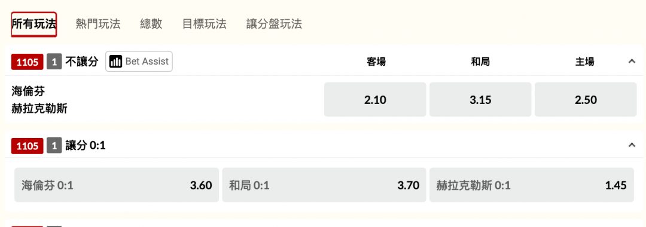Screen dimensions: 646x227
Task: Click red 1105 badge in 讓分 0:1 row
Action: (27, 146)
